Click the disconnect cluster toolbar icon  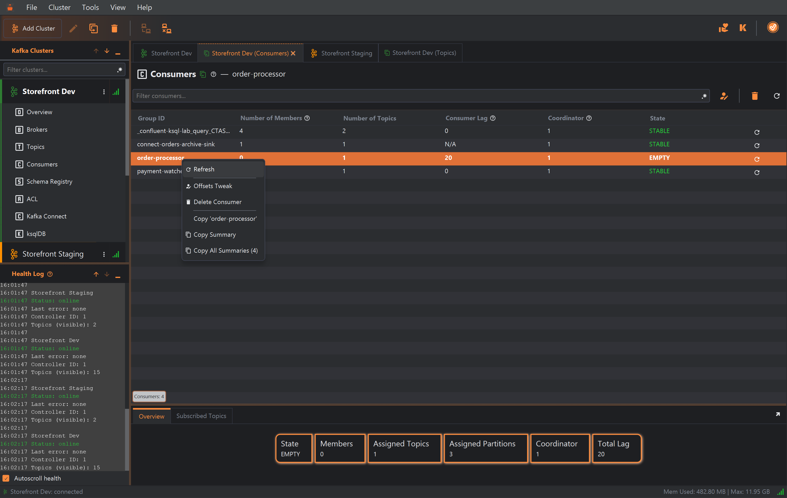click(x=167, y=28)
